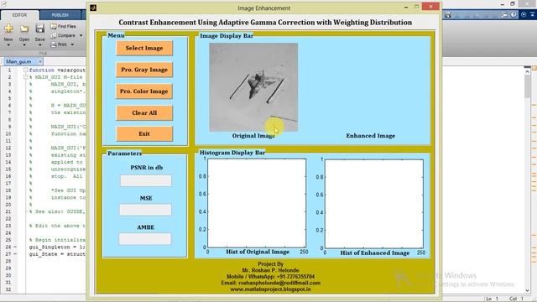
Task: Click the Enhanced Image label
Action: [371, 136]
